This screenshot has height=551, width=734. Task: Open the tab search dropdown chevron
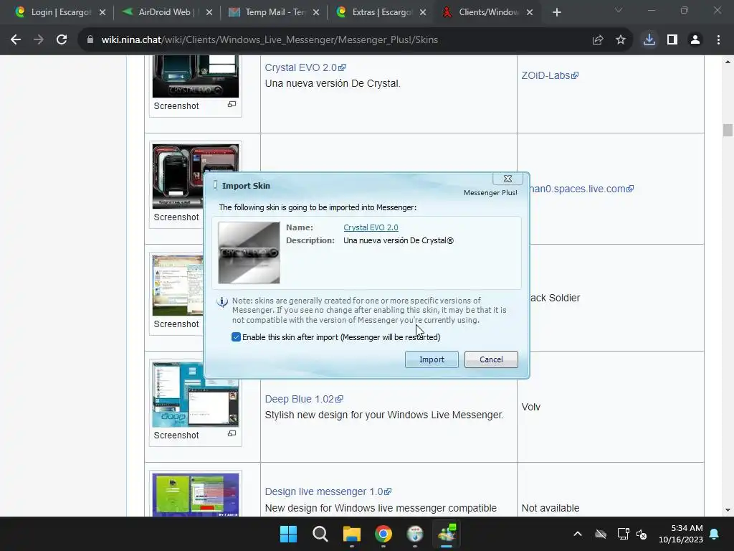[x=619, y=10]
